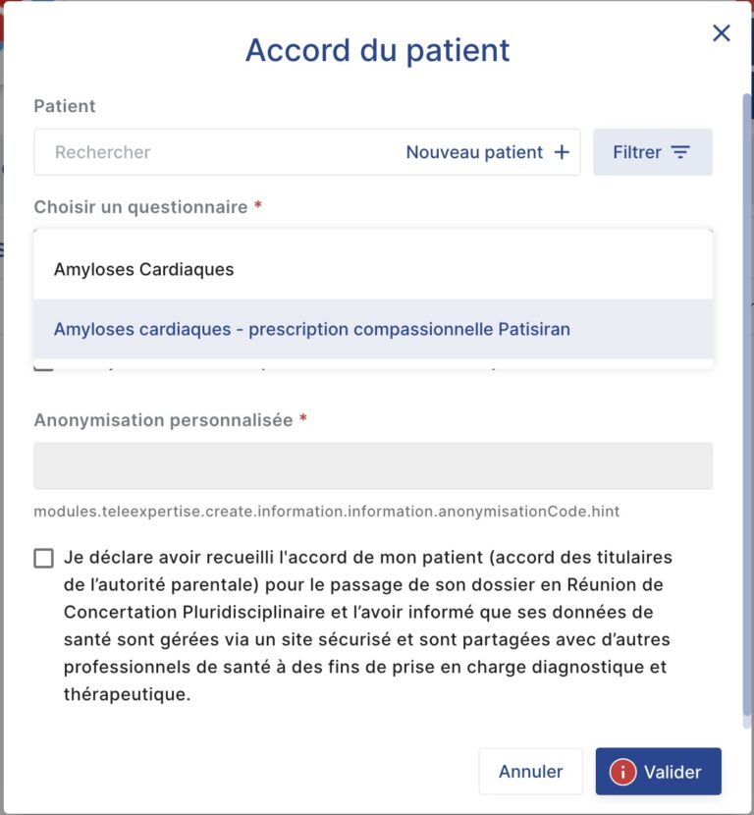Open the Filtrer panel
This screenshot has width=754, height=815.
coord(653,152)
